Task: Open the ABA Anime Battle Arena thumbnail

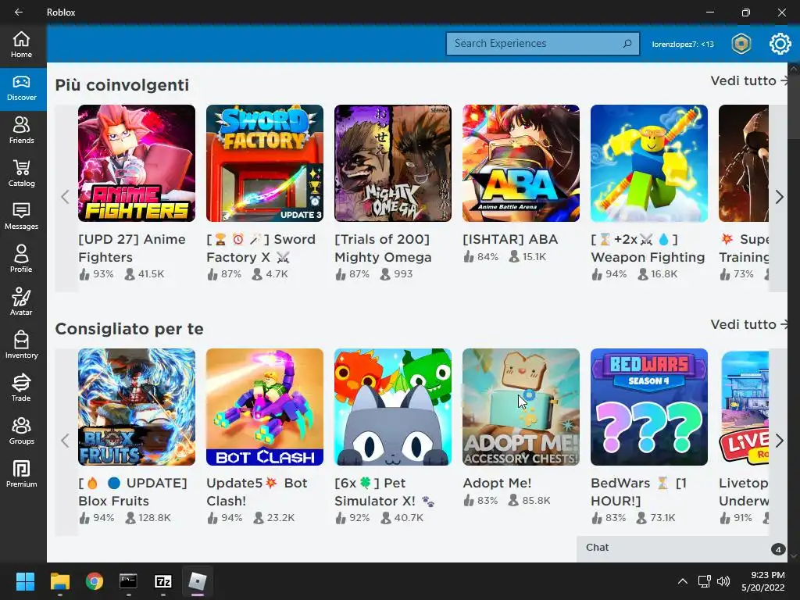Action: tap(521, 163)
